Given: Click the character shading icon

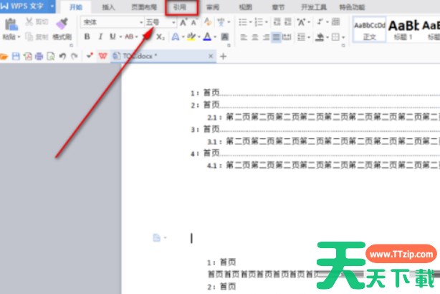Looking at the screenshot, I should click(224, 37).
